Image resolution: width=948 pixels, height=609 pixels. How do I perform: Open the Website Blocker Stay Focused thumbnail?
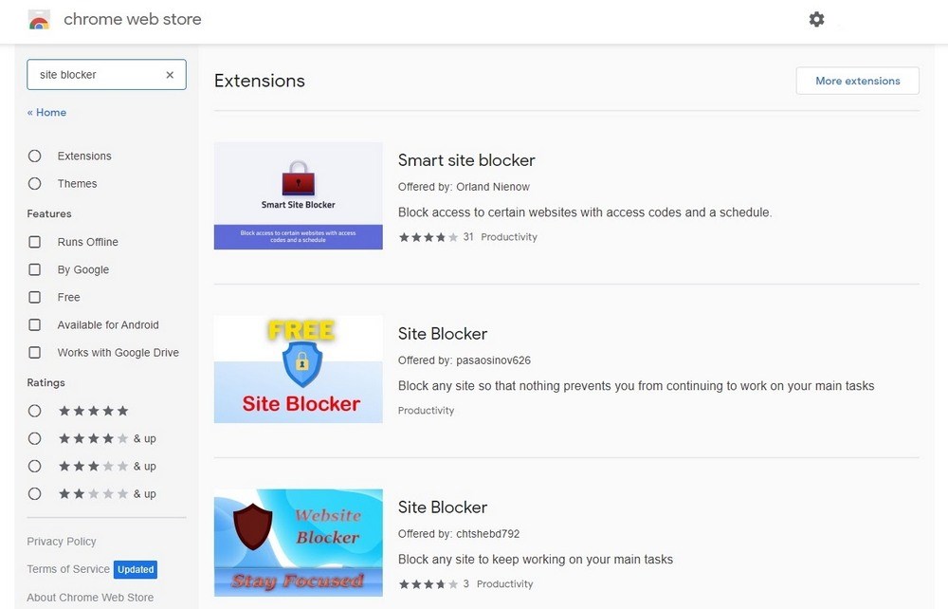pos(298,544)
